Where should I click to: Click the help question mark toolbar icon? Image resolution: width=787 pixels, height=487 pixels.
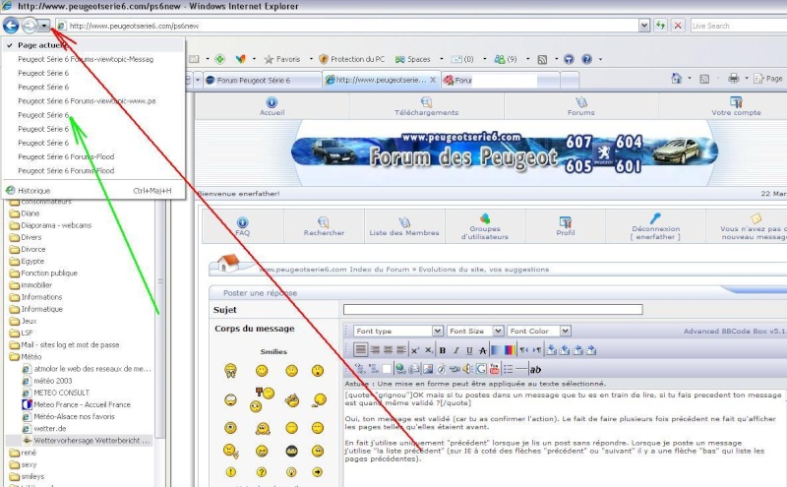pos(586,59)
